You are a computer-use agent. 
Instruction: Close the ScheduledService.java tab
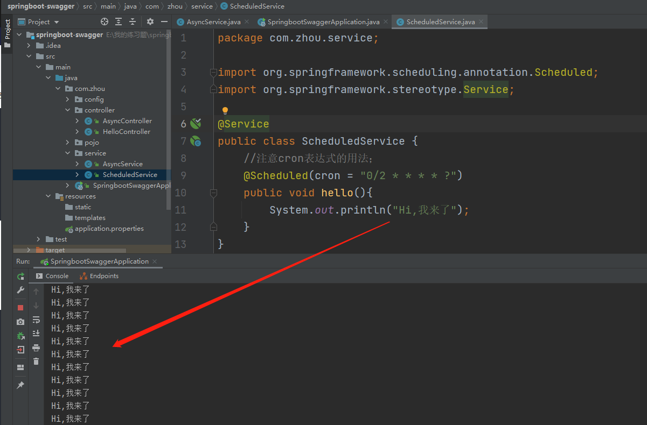481,22
